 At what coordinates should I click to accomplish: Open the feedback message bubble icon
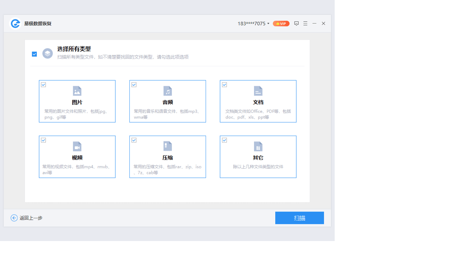click(x=296, y=23)
